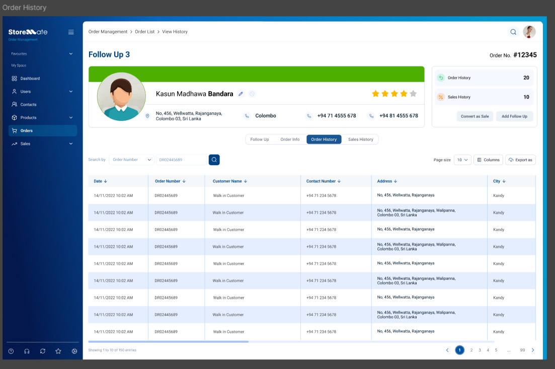Image resolution: width=555 pixels, height=369 pixels.
Task: Go to page 2
Action: coord(471,350)
